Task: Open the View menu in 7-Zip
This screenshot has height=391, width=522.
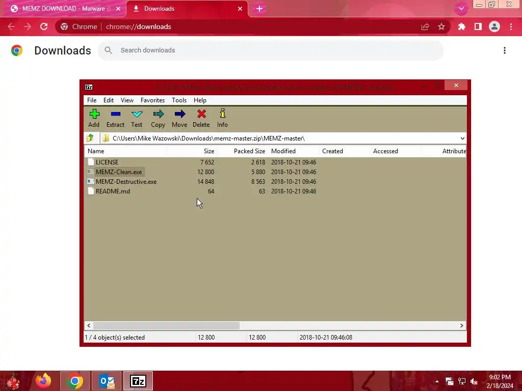Action: 127,100
